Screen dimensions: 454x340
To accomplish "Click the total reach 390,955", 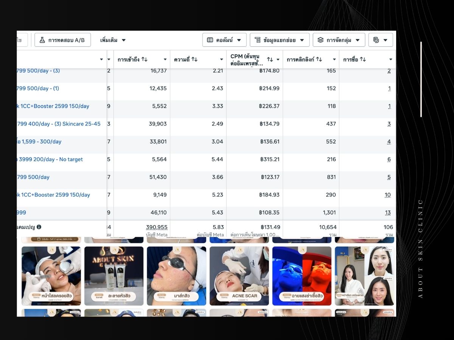I will pos(157,227).
